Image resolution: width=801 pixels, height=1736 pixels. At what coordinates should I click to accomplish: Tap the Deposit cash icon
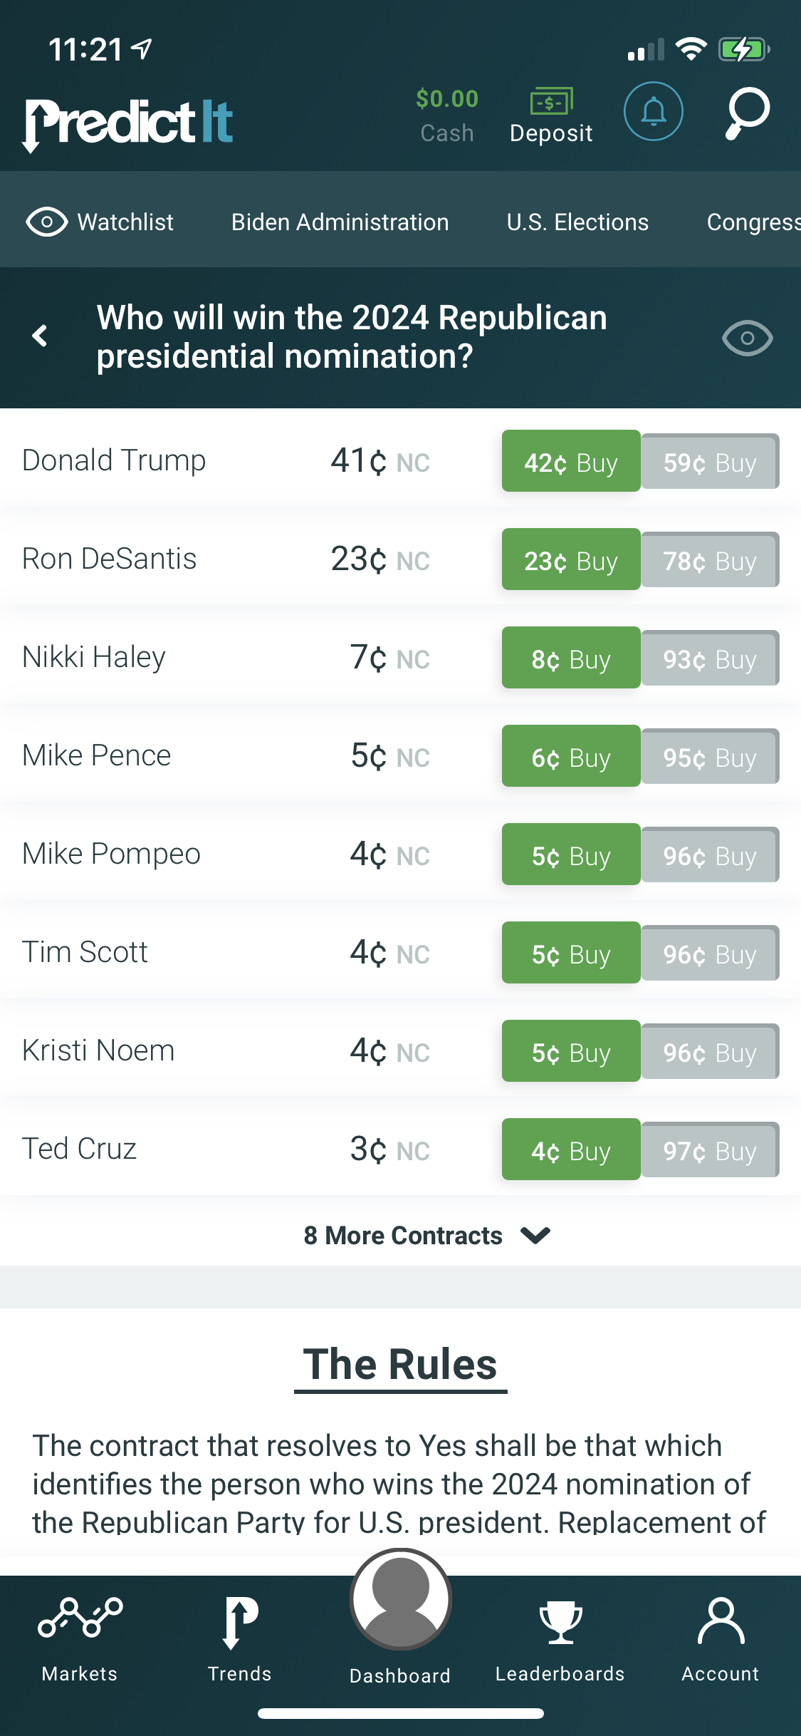(x=551, y=101)
